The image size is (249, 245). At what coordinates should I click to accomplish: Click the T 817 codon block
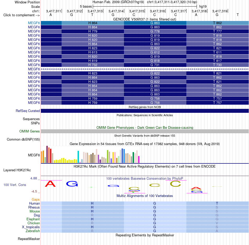point(217,61)
